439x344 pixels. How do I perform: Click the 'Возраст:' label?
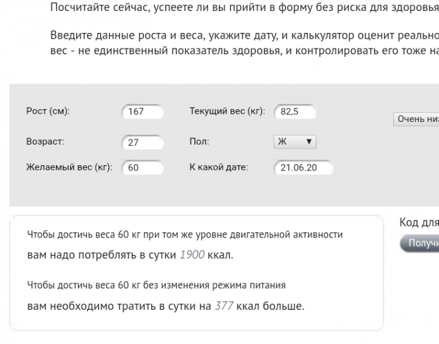coord(45,141)
